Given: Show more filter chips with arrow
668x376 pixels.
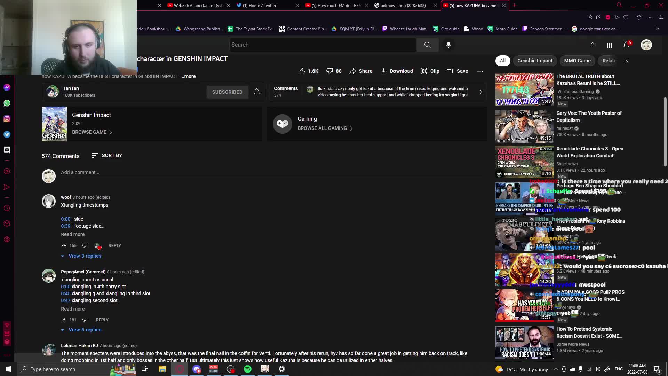Looking at the screenshot, I should pos(627,61).
